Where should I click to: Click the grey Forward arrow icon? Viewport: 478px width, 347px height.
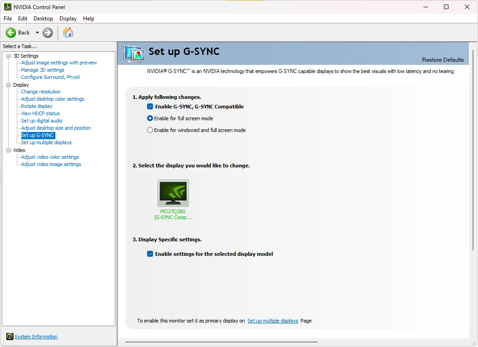pyautogui.click(x=48, y=33)
